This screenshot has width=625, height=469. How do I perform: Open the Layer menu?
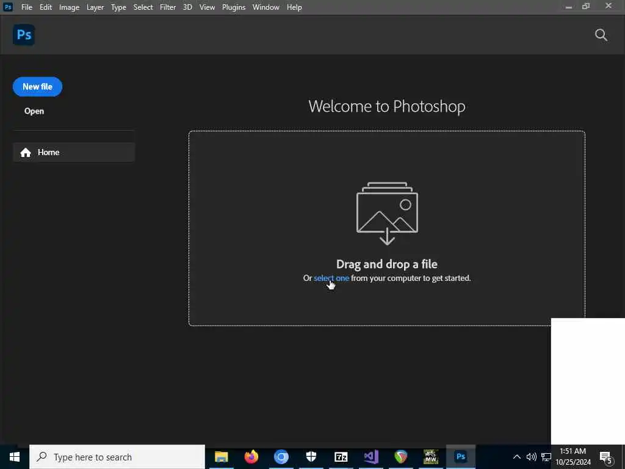coord(95,7)
